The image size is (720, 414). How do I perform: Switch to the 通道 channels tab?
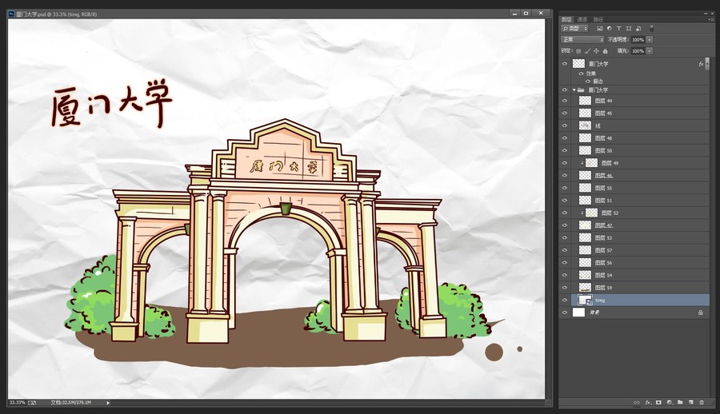(582, 19)
